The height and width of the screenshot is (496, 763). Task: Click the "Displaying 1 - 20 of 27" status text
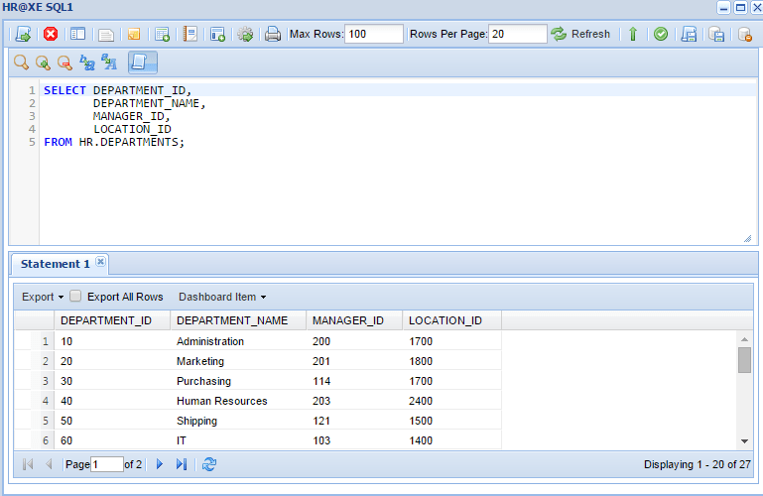point(698,464)
